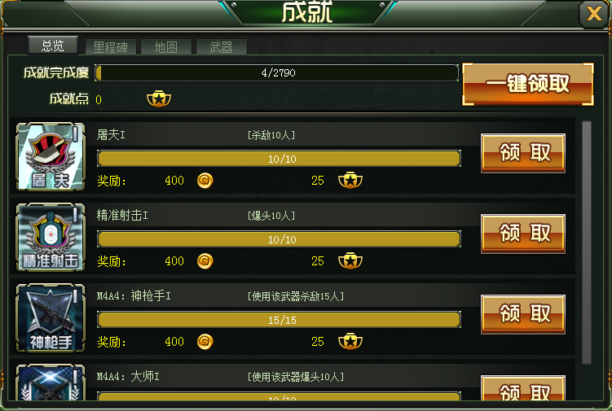Claim all rewards with 一键领取 button
Image resolution: width=612 pixels, height=411 pixels.
click(528, 84)
